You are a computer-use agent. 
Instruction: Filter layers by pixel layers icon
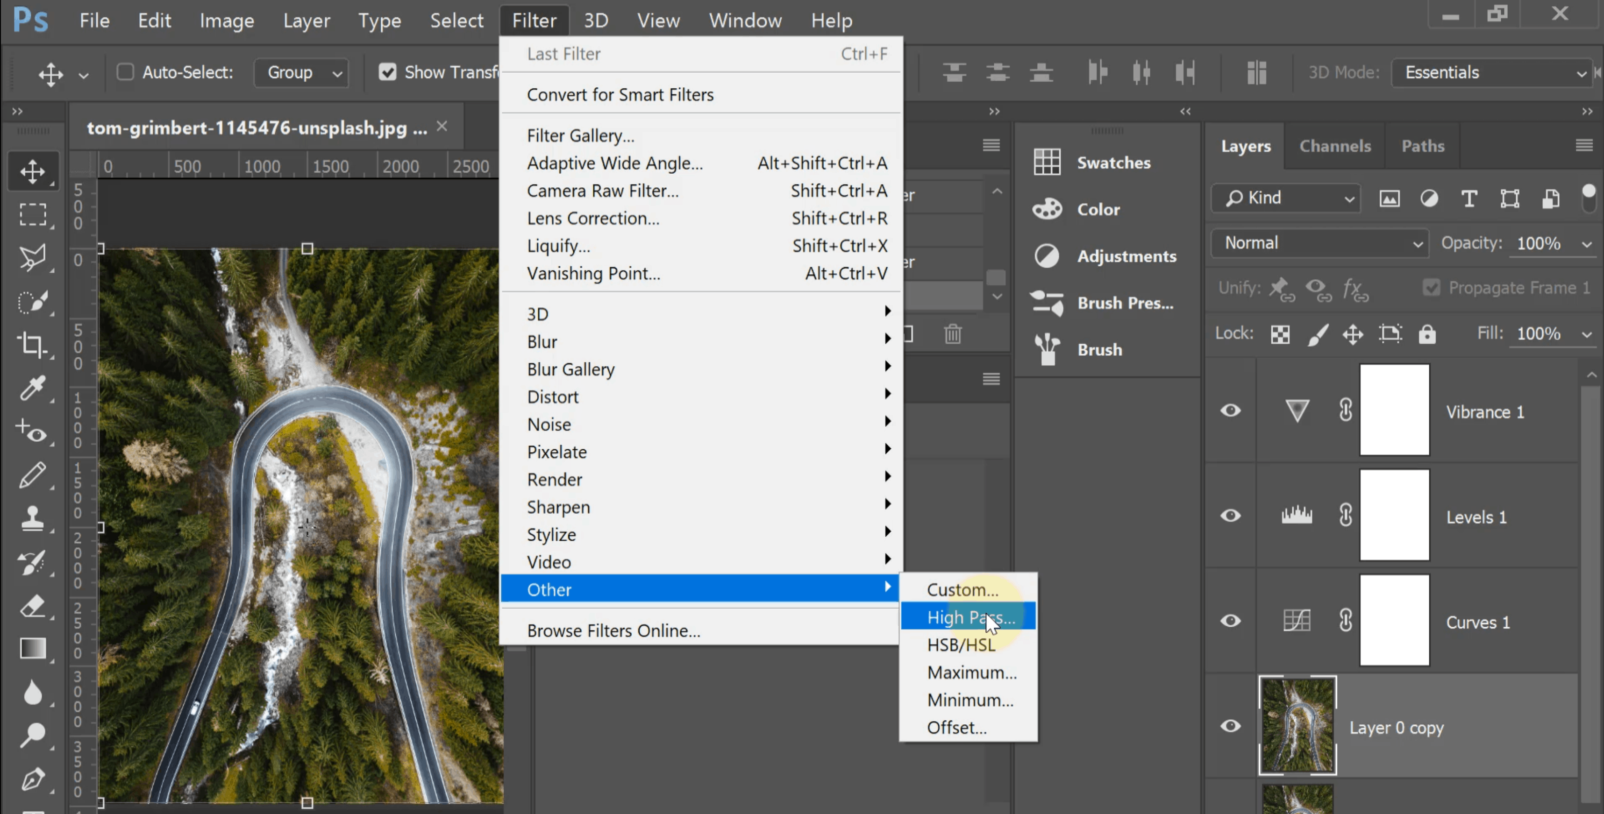coord(1389,198)
